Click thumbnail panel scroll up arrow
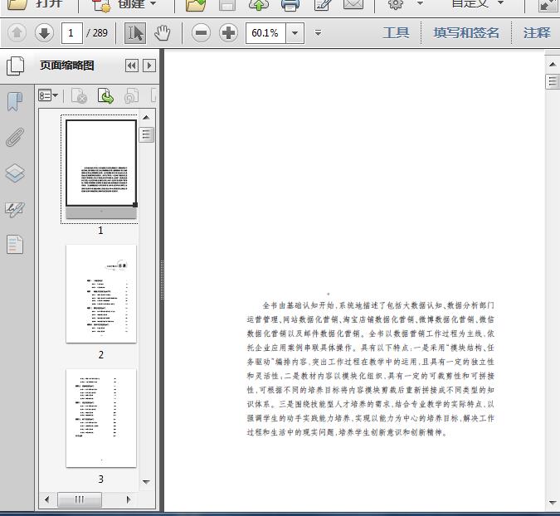 click(x=146, y=118)
